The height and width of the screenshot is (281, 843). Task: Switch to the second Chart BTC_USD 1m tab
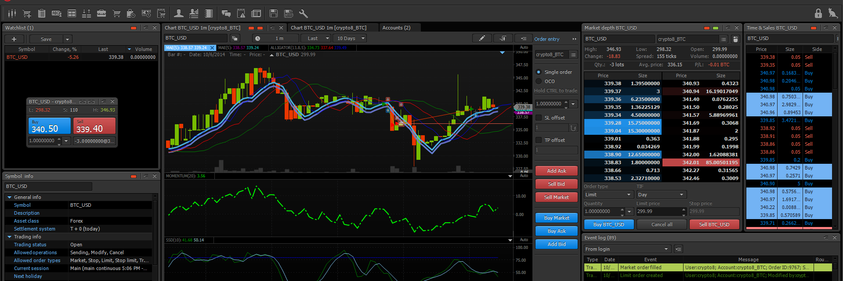click(329, 28)
